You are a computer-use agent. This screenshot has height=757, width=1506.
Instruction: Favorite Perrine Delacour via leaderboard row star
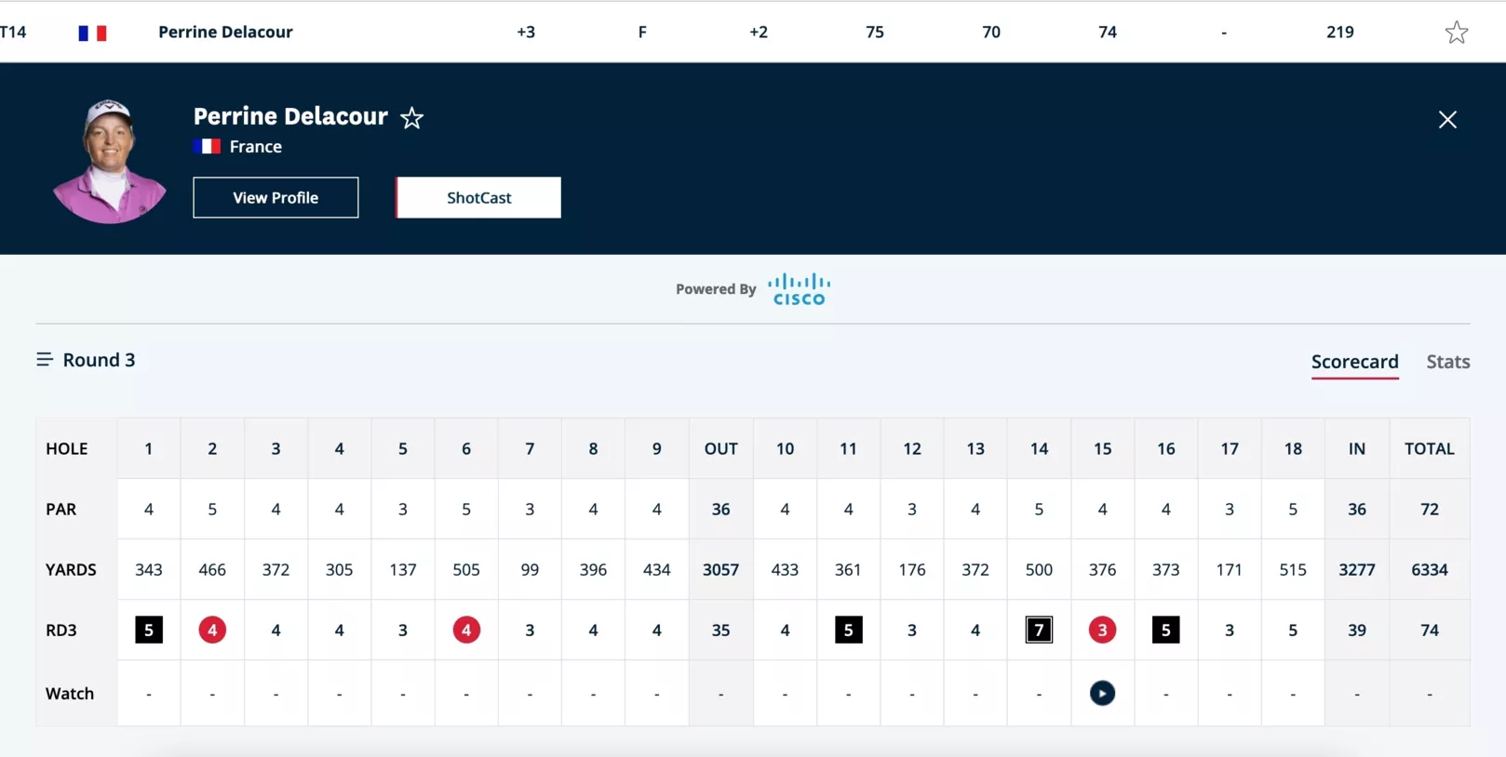[1456, 33]
